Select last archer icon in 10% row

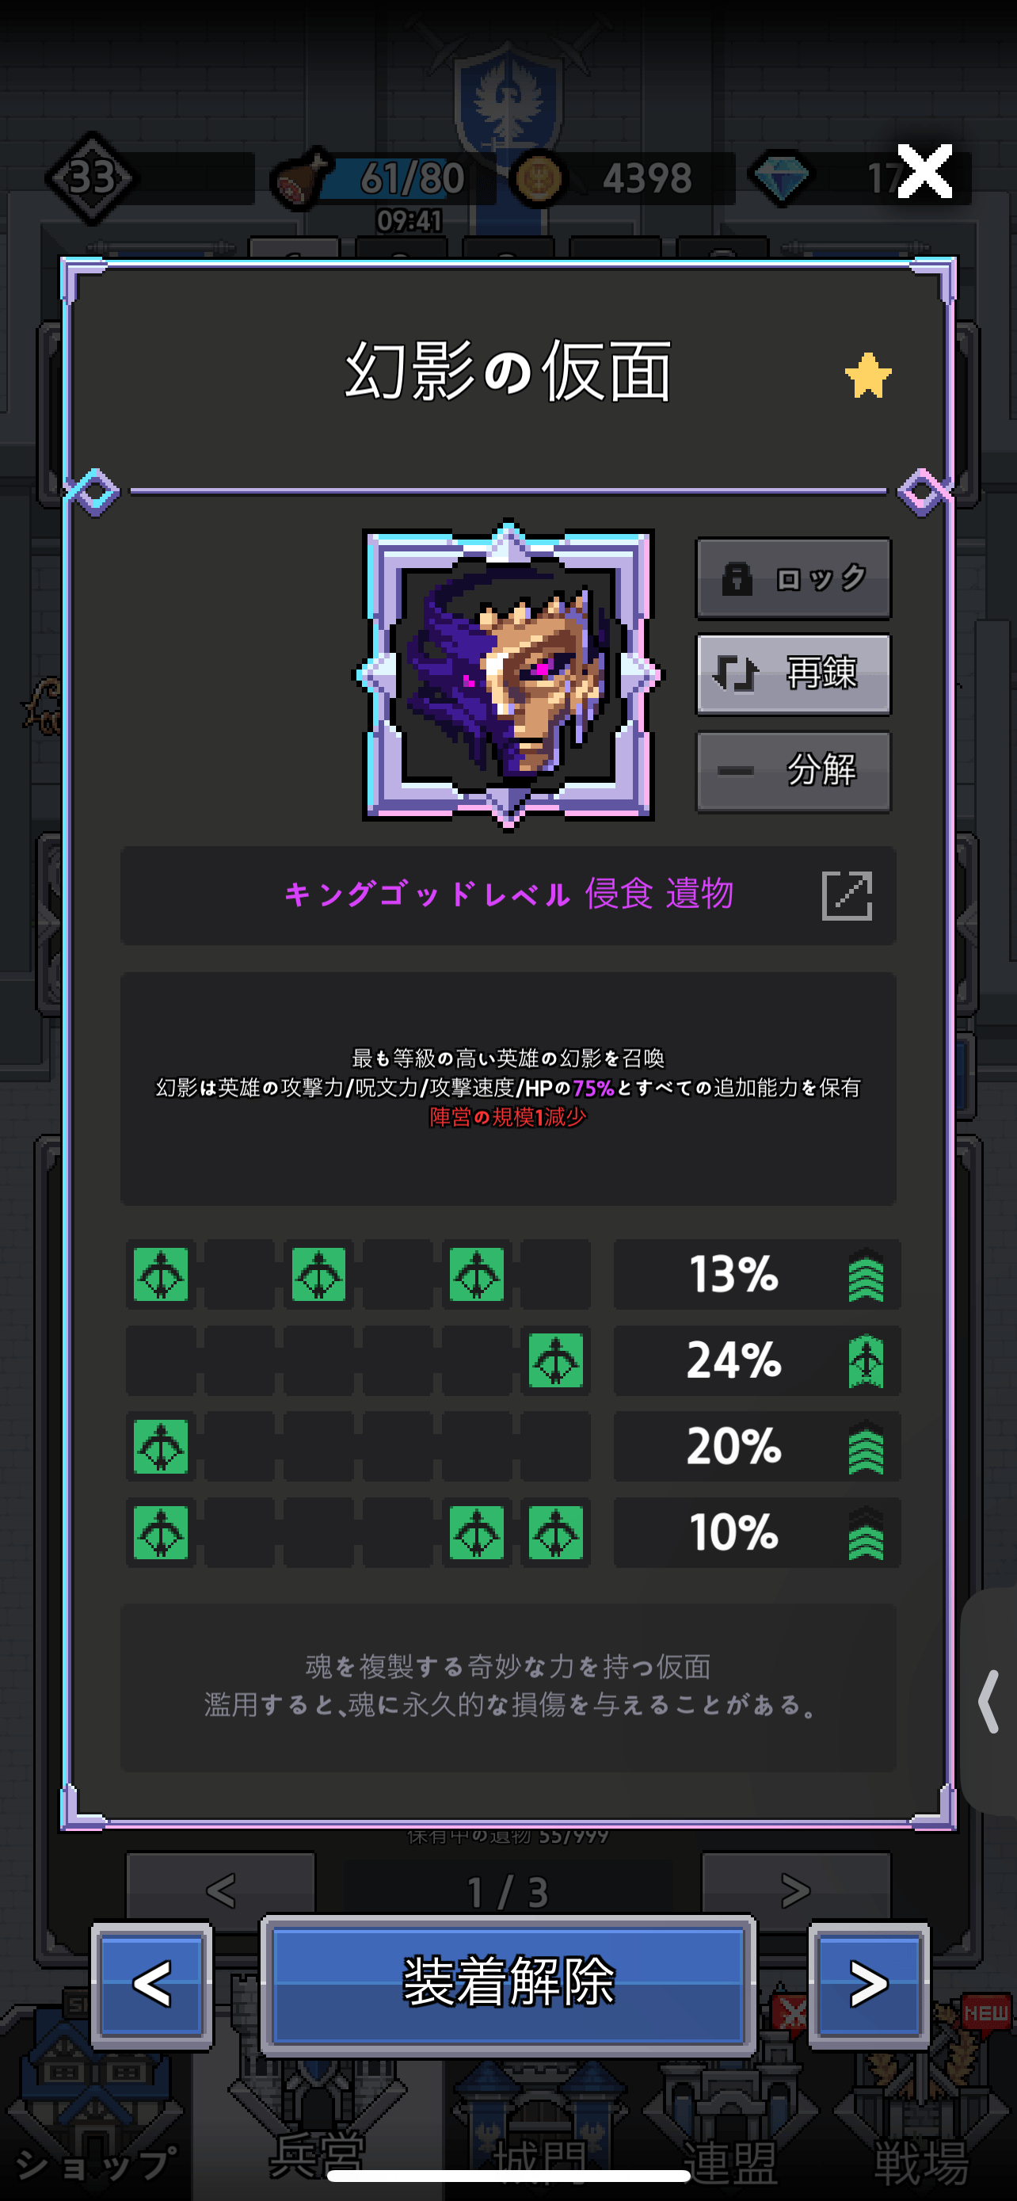pyautogui.click(x=556, y=1533)
